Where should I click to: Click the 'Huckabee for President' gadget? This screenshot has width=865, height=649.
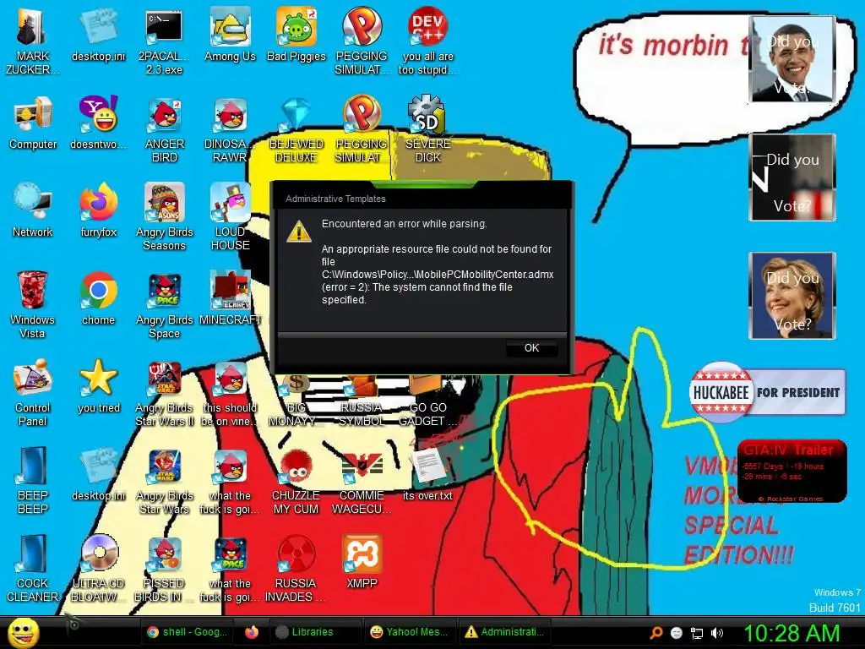pos(767,392)
